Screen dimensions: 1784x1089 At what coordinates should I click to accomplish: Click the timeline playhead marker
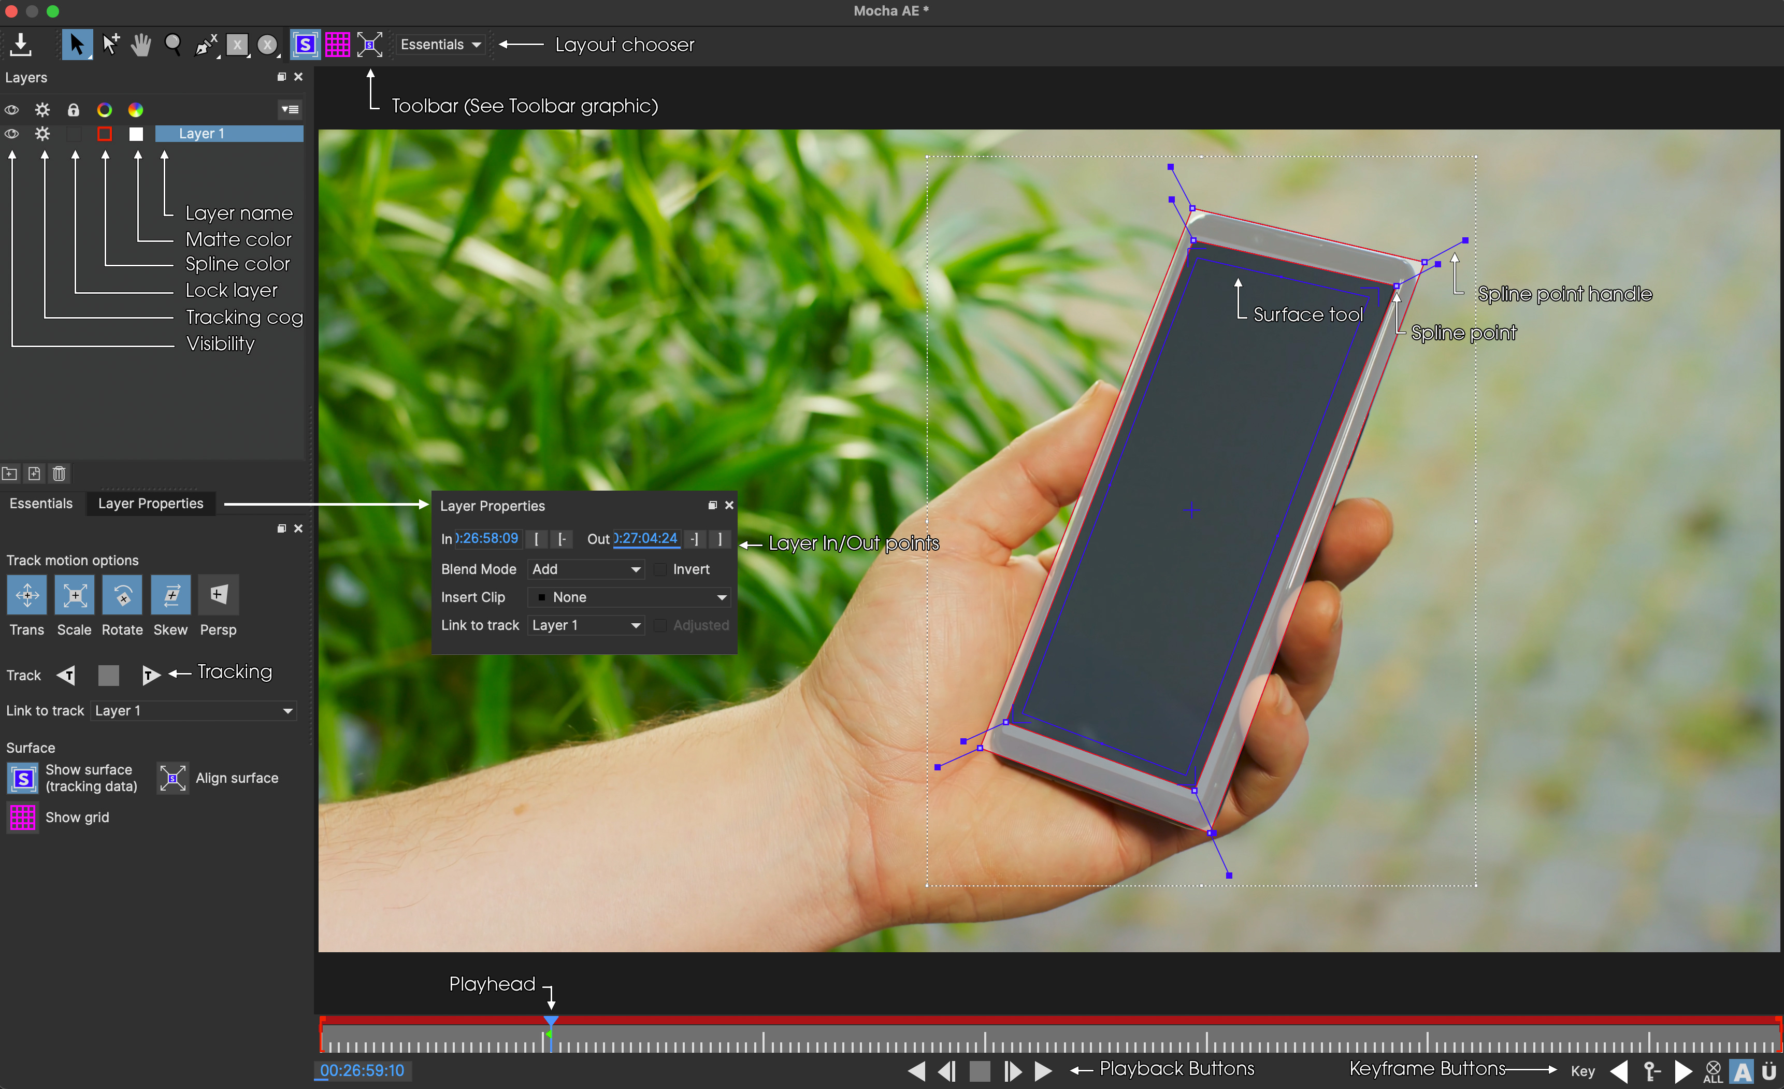tap(551, 1022)
